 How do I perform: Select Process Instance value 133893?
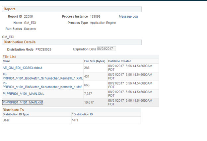coord(95,17)
